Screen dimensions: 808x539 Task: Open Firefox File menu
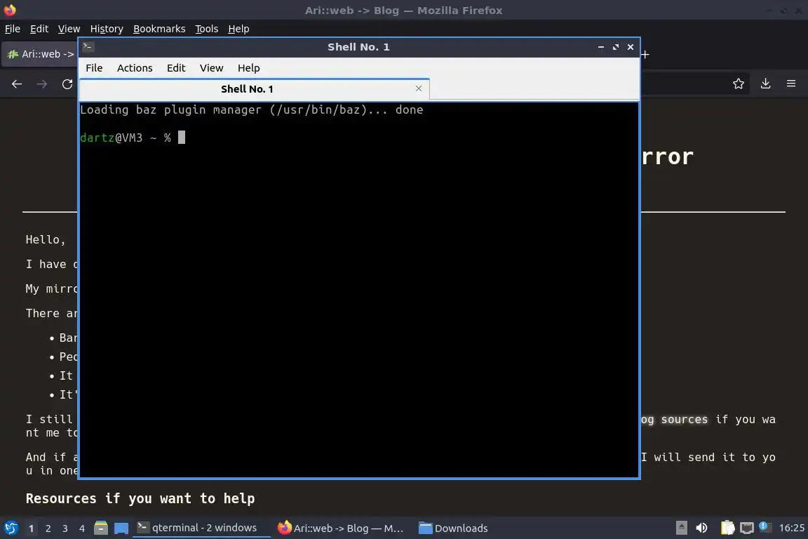[x=13, y=29]
